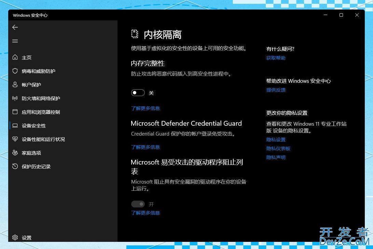373x249 pixels.
Task: Click the 内存完整性 heading text
Action: click(x=148, y=63)
